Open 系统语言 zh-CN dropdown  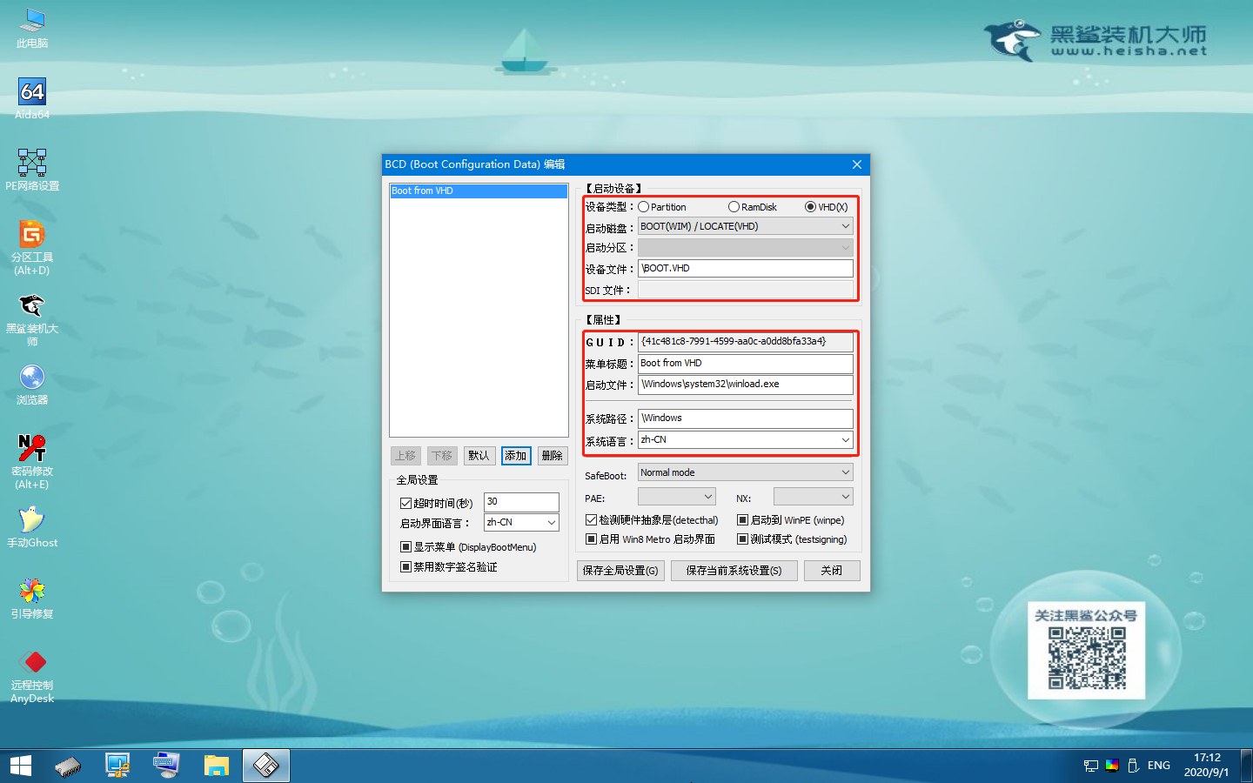(746, 440)
